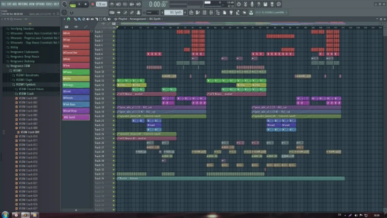Click the download content library icon
Viewport: 387px width, 218px height.
click(251, 12)
